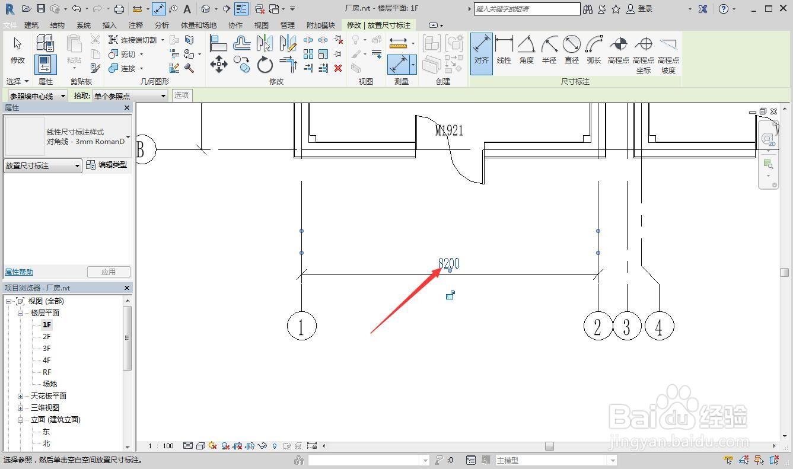The image size is (793, 469).
Task: Click the red Delete X tool
Action: [x=338, y=68]
